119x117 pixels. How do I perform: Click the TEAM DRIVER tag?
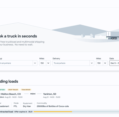[x=26, y=90]
